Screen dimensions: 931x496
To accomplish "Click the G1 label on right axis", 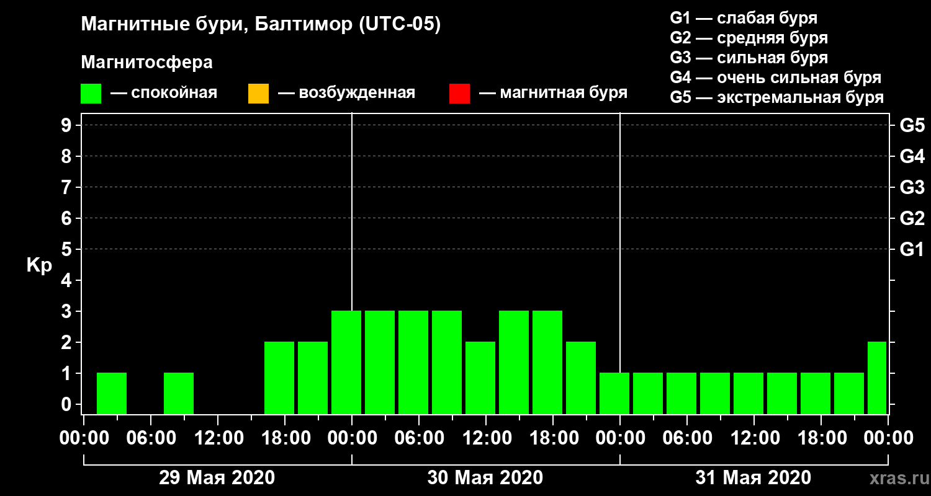I will pyautogui.click(x=912, y=249).
